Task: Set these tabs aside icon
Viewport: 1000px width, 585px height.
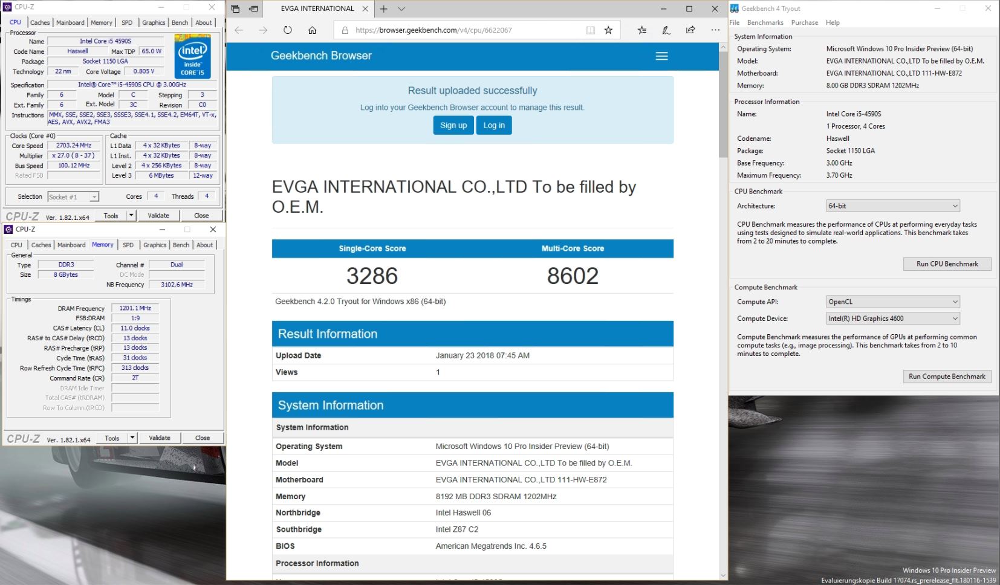Action: tap(254, 9)
